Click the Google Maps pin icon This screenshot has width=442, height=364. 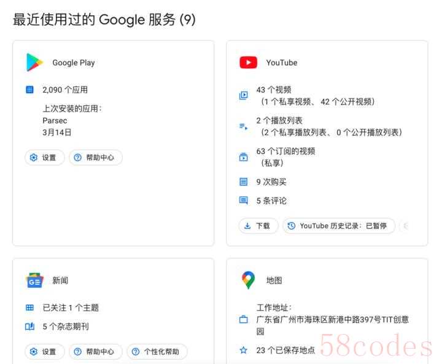tap(248, 281)
